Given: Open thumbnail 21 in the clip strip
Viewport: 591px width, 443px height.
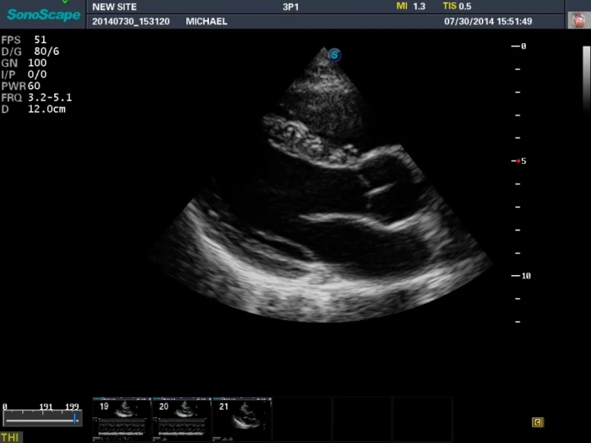Looking at the screenshot, I should coord(241,417).
